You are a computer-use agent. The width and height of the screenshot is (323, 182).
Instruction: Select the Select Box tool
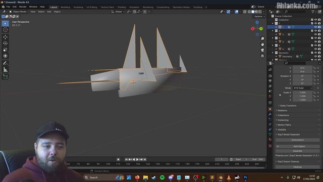(6, 23)
